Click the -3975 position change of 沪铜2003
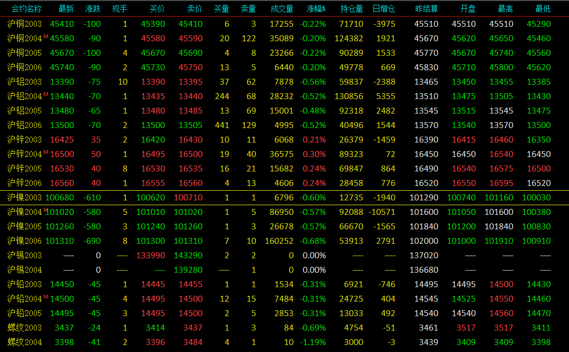This screenshot has width=569, height=352. click(x=385, y=24)
